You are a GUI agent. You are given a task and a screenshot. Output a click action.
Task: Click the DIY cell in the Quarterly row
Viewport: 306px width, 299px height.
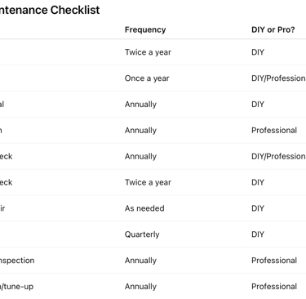point(258,234)
